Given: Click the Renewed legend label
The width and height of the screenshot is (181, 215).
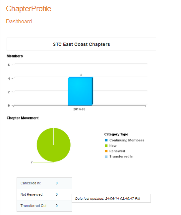Looking at the screenshot, I should [117, 151].
